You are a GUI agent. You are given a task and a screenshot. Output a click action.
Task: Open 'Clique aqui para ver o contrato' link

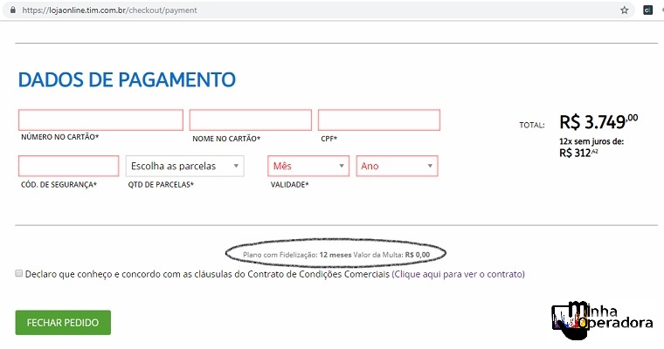tap(458, 274)
